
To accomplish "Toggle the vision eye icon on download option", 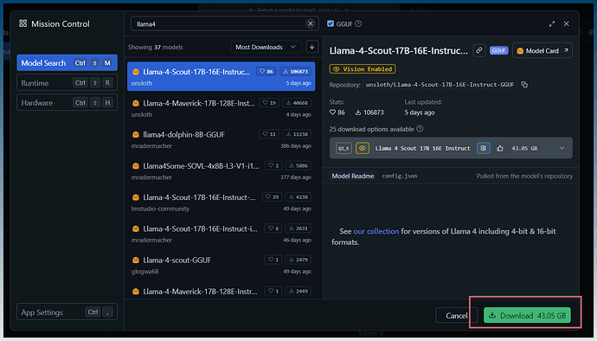I will (x=363, y=148).
